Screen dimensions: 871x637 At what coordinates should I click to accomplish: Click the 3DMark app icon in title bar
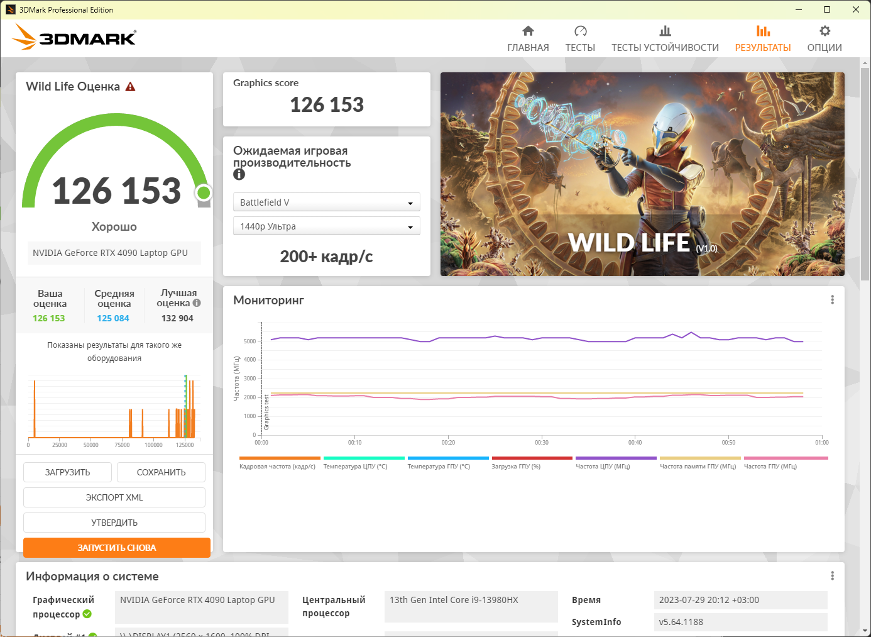pyautogui.click(x=10, y=9)
